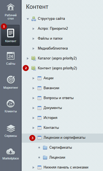Open the Вопросы и ответы list
The image size is (103, 171).
coord(59,98)
